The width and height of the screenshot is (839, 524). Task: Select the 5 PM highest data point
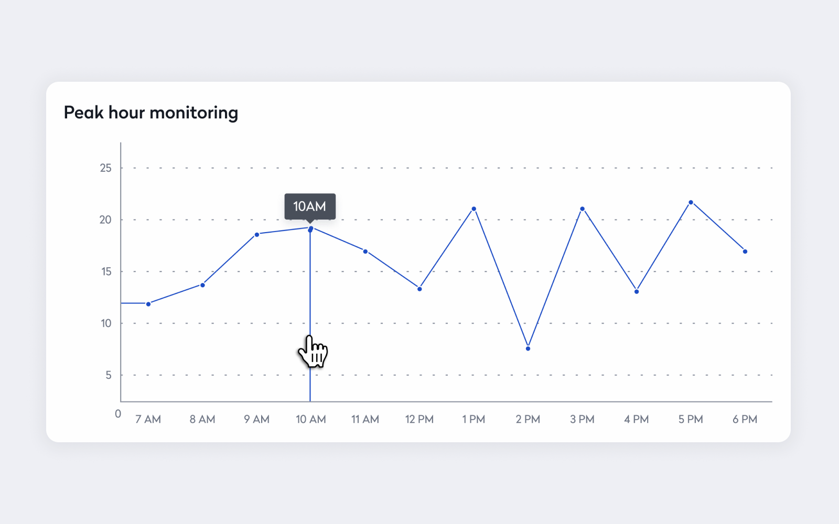point(691,202)
